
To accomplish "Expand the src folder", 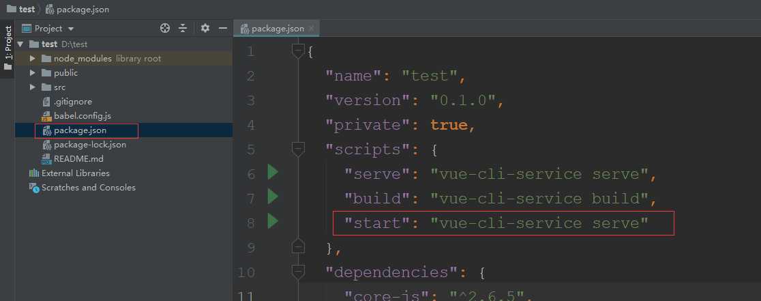I will [x=33, y=87].
